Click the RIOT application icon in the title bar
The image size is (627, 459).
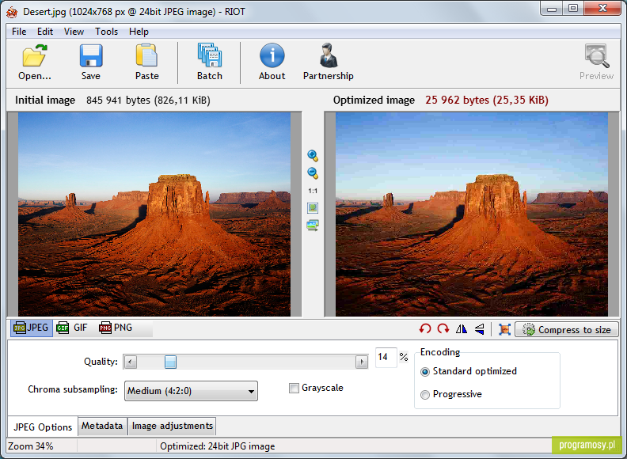pyautogui.click(x=12, y=12)
